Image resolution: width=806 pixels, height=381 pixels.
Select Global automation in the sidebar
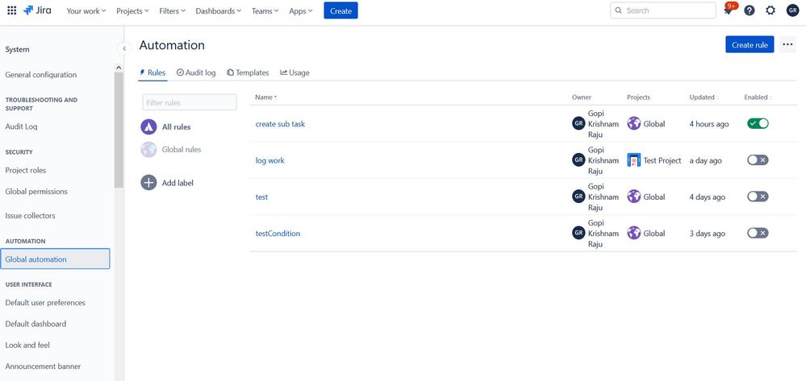pyautogui.click(x=55, y=259)
